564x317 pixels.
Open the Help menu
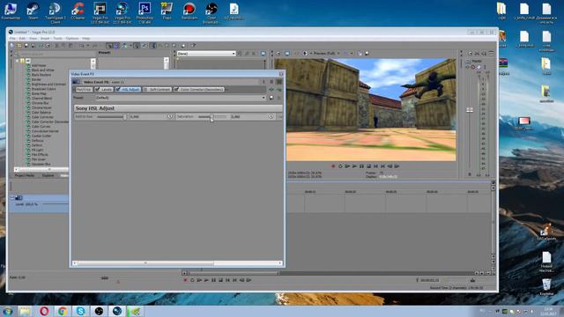pyautogui.click(x=86, y=39)
